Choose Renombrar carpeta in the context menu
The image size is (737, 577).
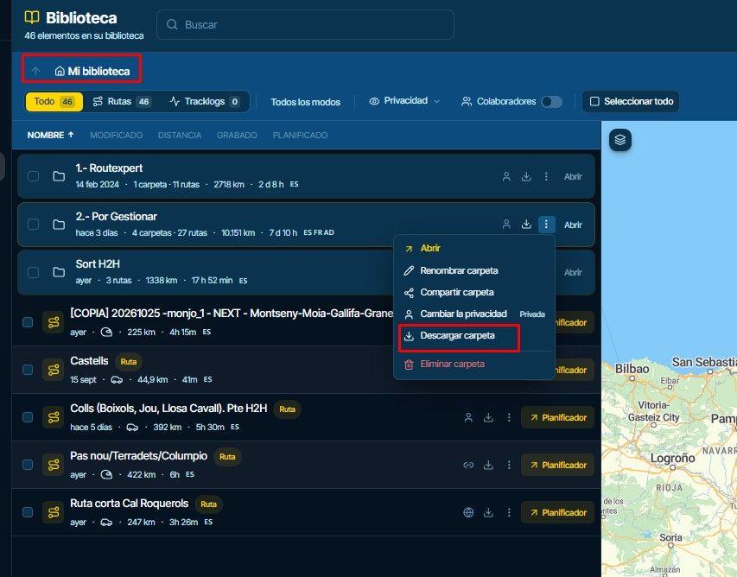[x=474, y=270]
